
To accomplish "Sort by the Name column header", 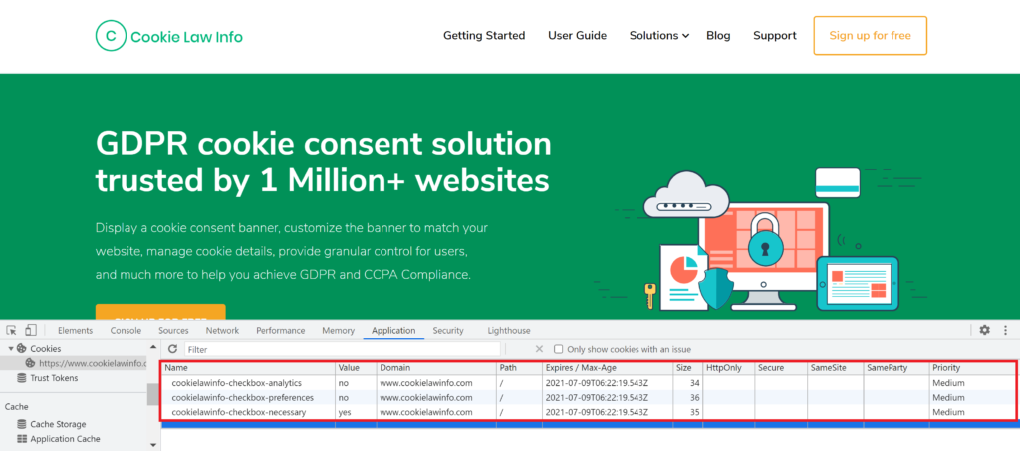I will coord(248,368).
